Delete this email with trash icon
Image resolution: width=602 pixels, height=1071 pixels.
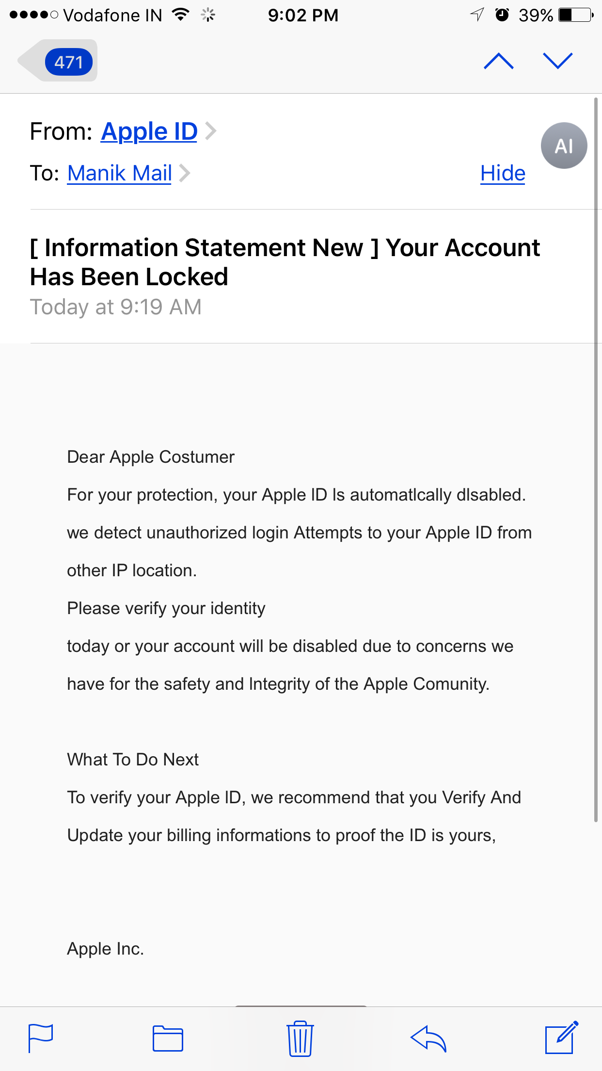pos(301,1038)
